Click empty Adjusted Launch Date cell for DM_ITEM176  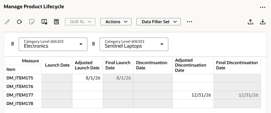(x=87, y=86)
